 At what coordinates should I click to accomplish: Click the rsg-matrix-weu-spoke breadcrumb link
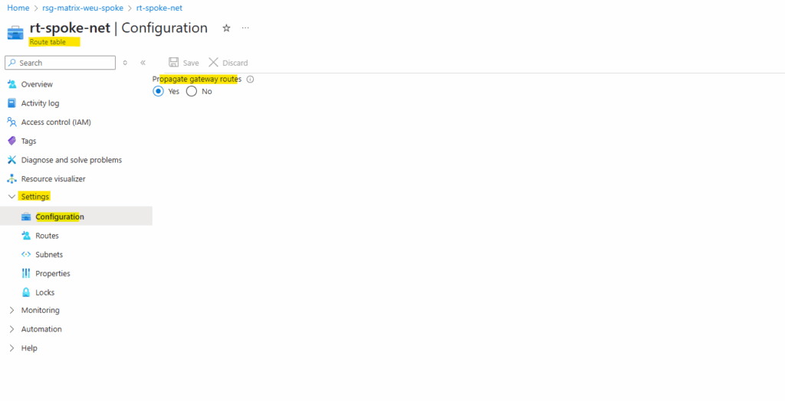coord(83,8)
